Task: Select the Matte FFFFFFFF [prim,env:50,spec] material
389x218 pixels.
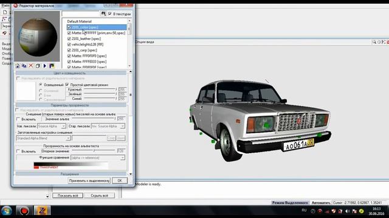Action: [98, 33]
